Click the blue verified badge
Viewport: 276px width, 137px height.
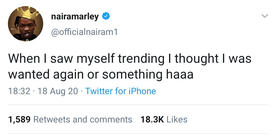pos(106,17)
